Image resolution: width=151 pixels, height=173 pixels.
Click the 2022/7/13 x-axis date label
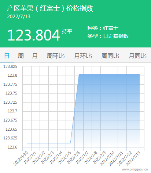(x=133, y=158)
